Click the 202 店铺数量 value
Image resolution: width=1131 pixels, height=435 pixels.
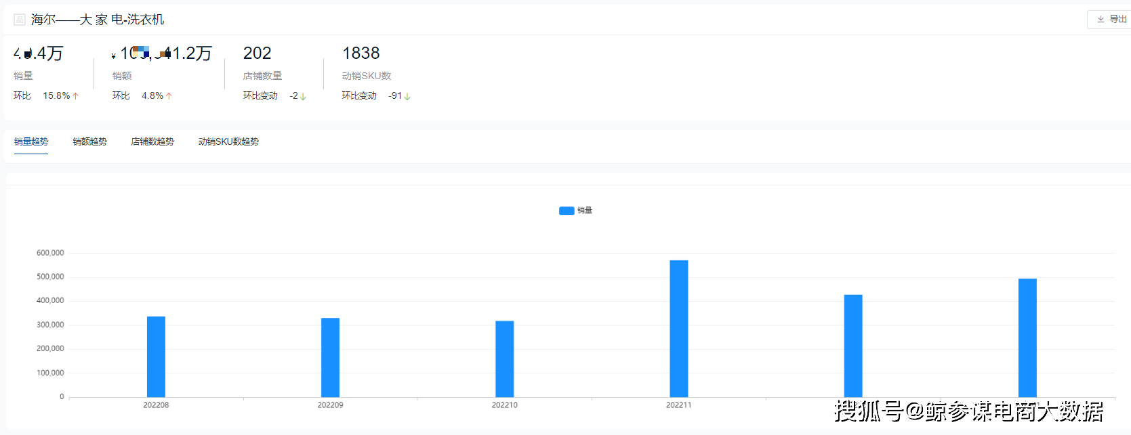[258, 53]
